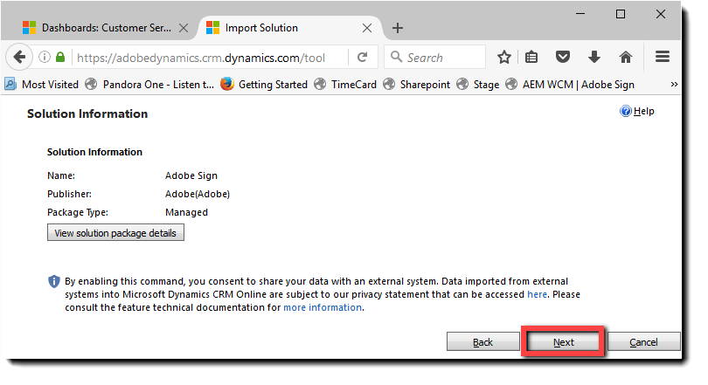Go back using browser back arrow
This screenshot has width=708, height=385.
click(19, 58)
